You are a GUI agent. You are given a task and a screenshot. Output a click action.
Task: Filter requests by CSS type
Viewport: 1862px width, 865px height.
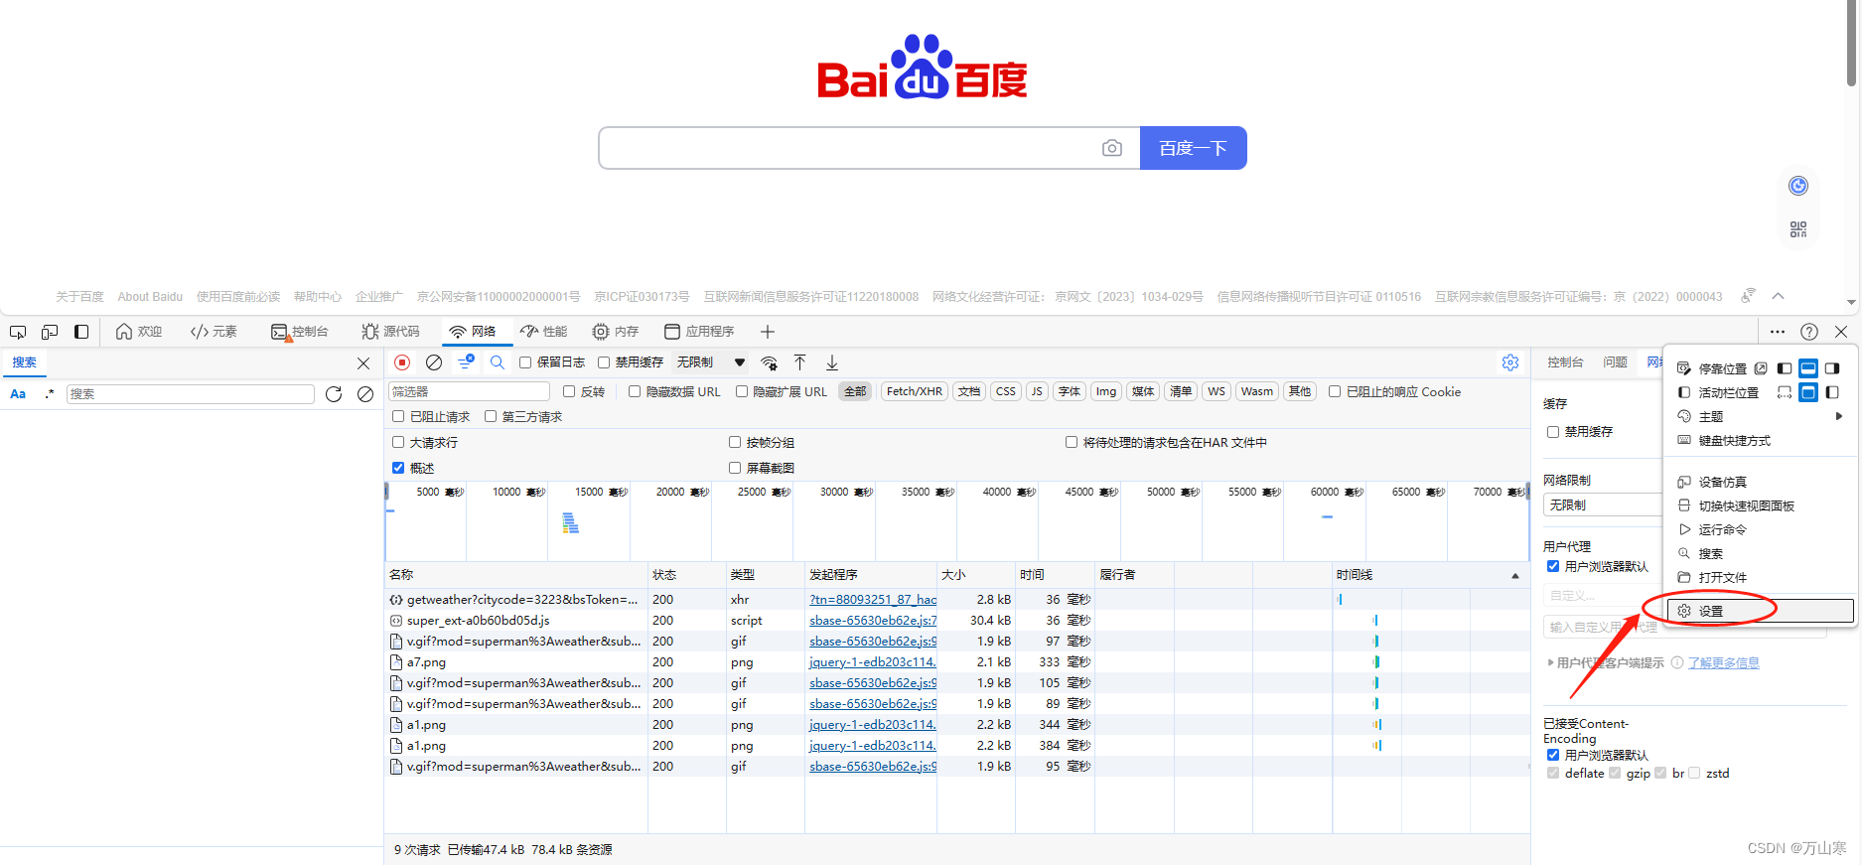[x=1006, y=391]
